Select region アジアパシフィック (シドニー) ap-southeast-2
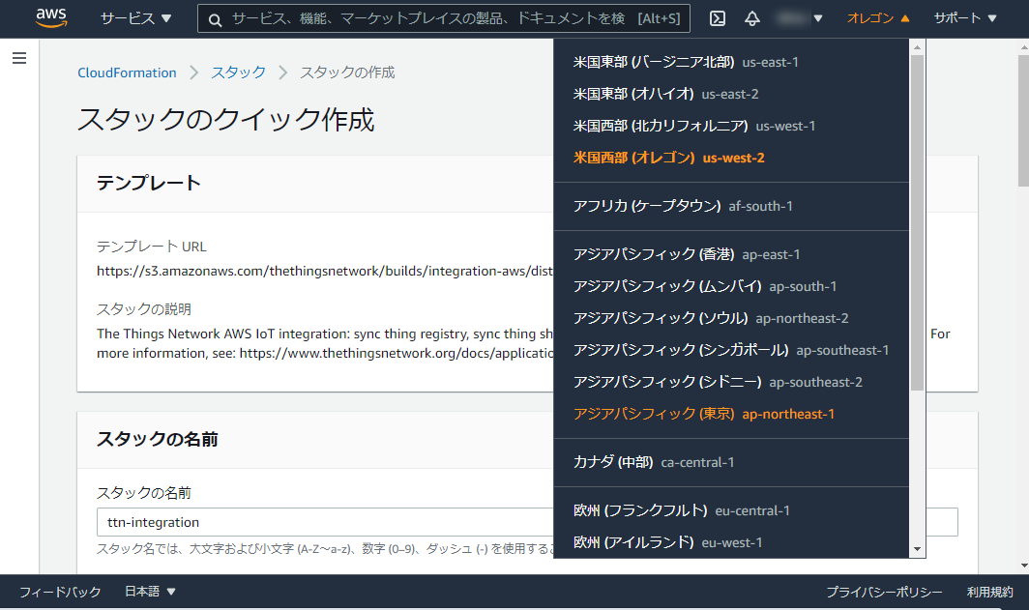Viewport: 1029px width, 610px height. coord(731,382)
